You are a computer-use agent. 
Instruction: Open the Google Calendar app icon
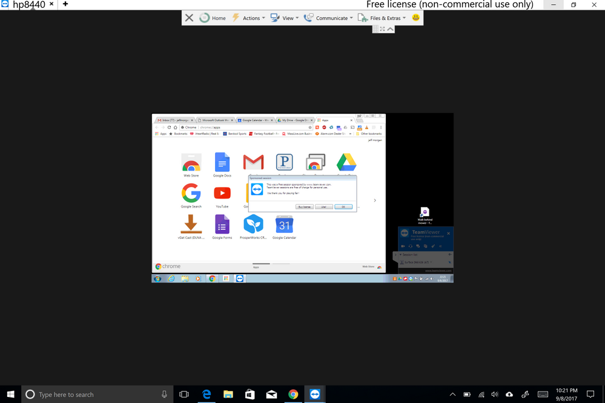[x=285, y=227]
